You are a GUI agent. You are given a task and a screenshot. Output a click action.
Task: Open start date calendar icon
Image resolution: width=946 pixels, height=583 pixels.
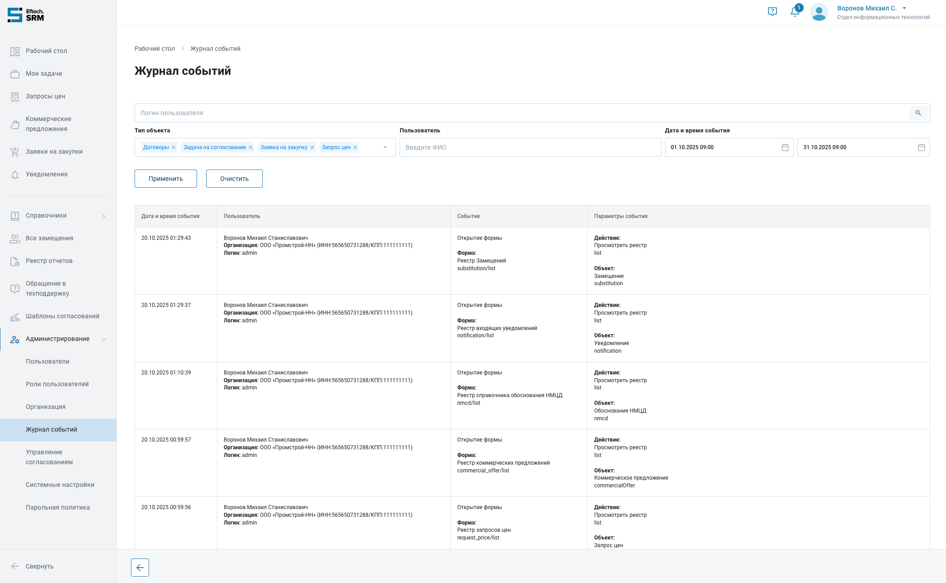[x=785, y=147]
